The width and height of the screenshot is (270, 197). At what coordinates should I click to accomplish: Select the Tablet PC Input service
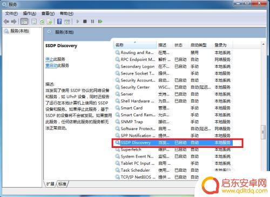tap(174, 164)
